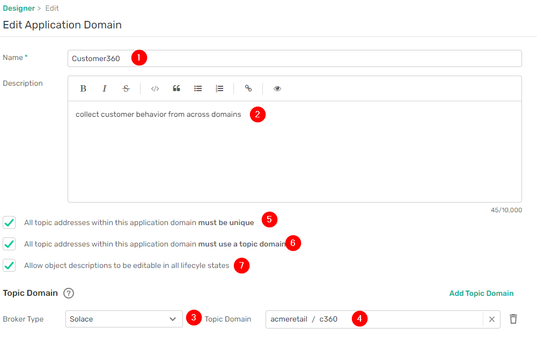Add a block quote to description
The height and width of the screenshot is (343, 537).
[x=176, y=89]
